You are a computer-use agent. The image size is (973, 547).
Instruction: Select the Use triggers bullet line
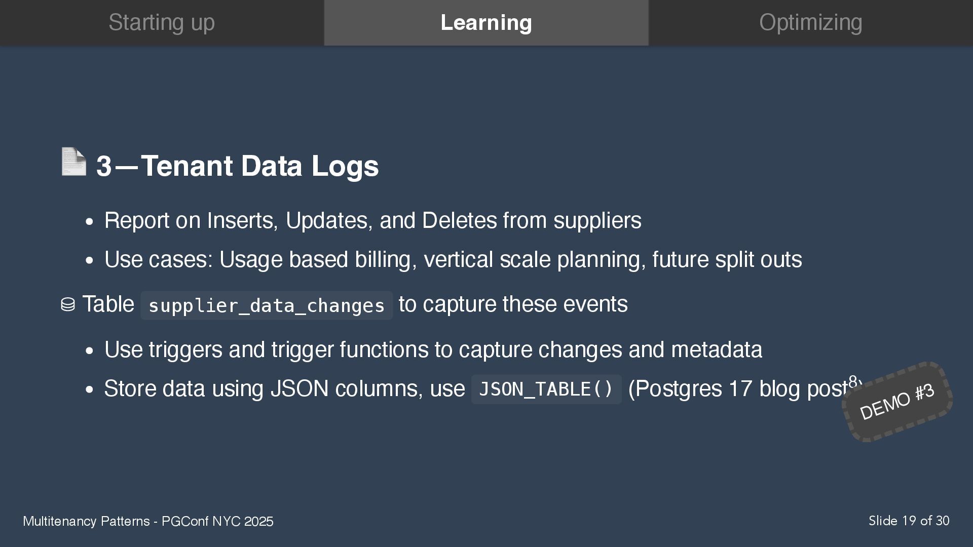point(433,350)
